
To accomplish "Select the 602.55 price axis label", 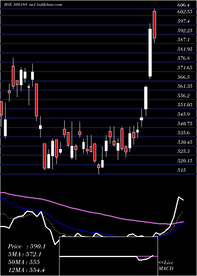I will pyautogui.click(x=184, y=12).
